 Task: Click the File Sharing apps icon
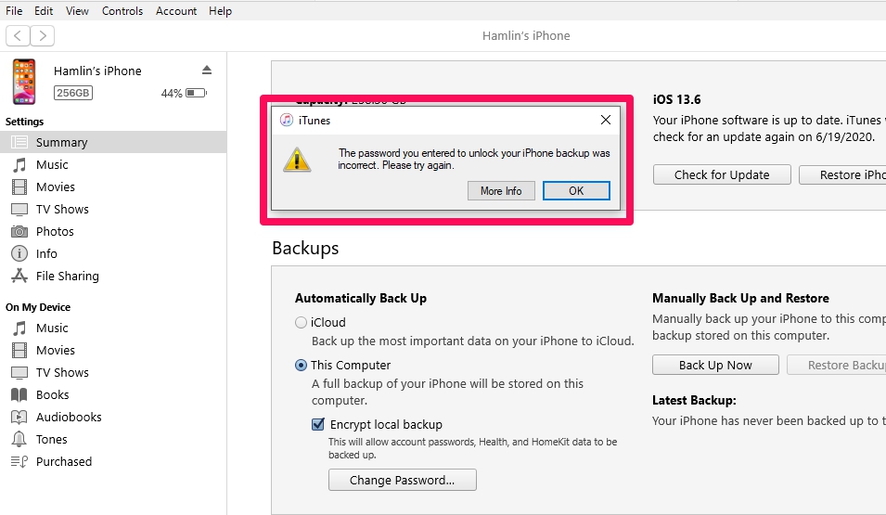pos(19,276)
